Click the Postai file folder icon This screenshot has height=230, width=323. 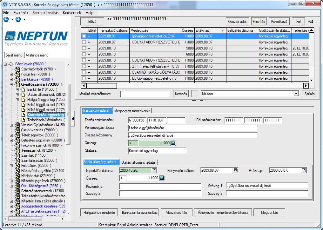click(17, 74)
